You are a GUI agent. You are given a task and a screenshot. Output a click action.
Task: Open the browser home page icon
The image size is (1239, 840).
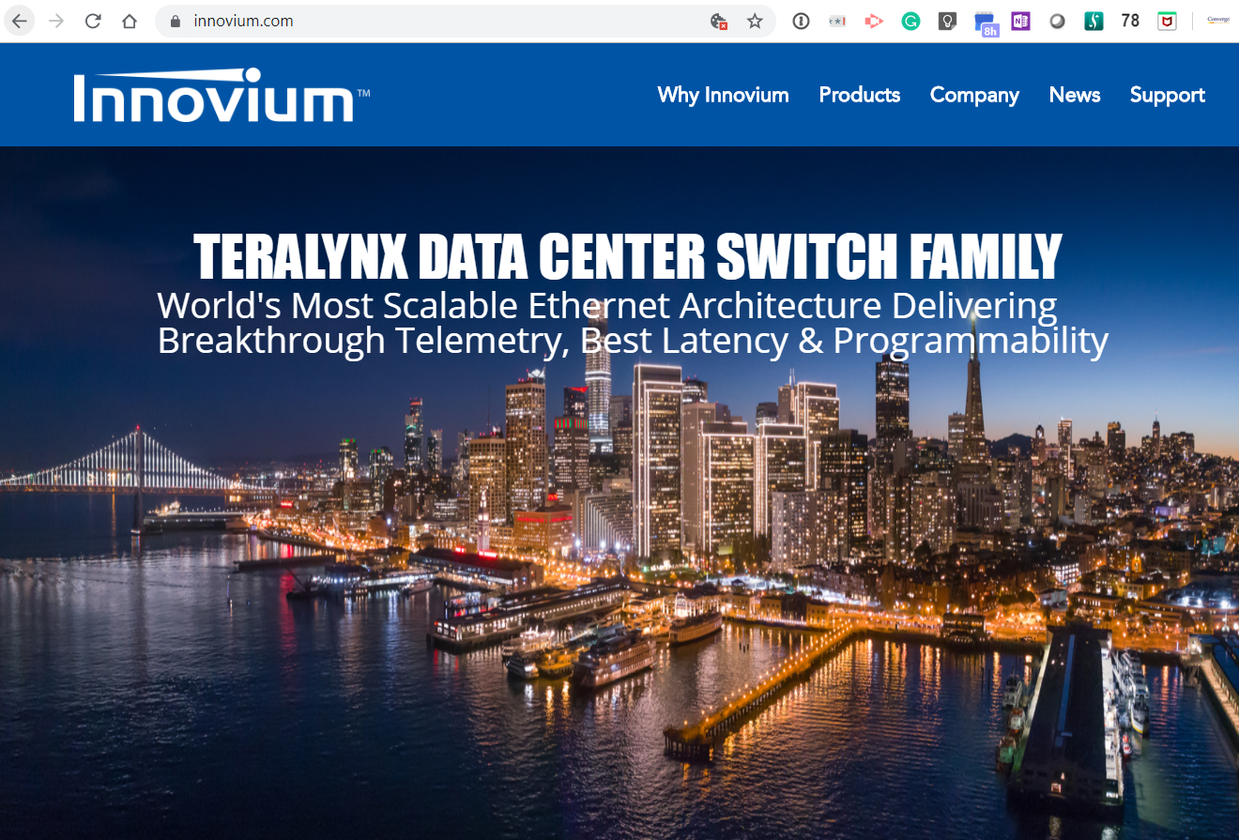(130, 21)
